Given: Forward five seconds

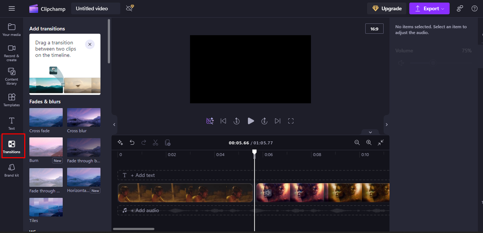Looking at the screenshot, I should click(x=264, y=121).
